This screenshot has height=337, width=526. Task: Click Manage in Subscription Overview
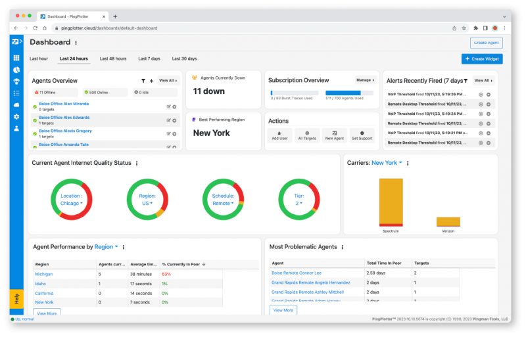click(x=365, y=81)
